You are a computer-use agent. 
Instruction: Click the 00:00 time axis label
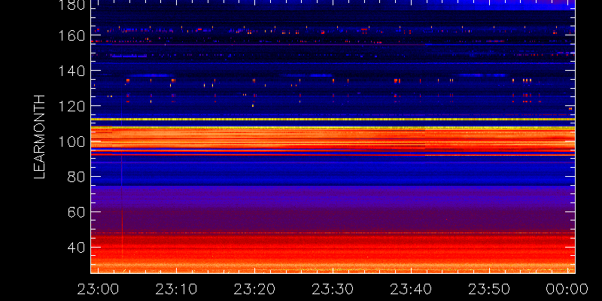(567, 290)
